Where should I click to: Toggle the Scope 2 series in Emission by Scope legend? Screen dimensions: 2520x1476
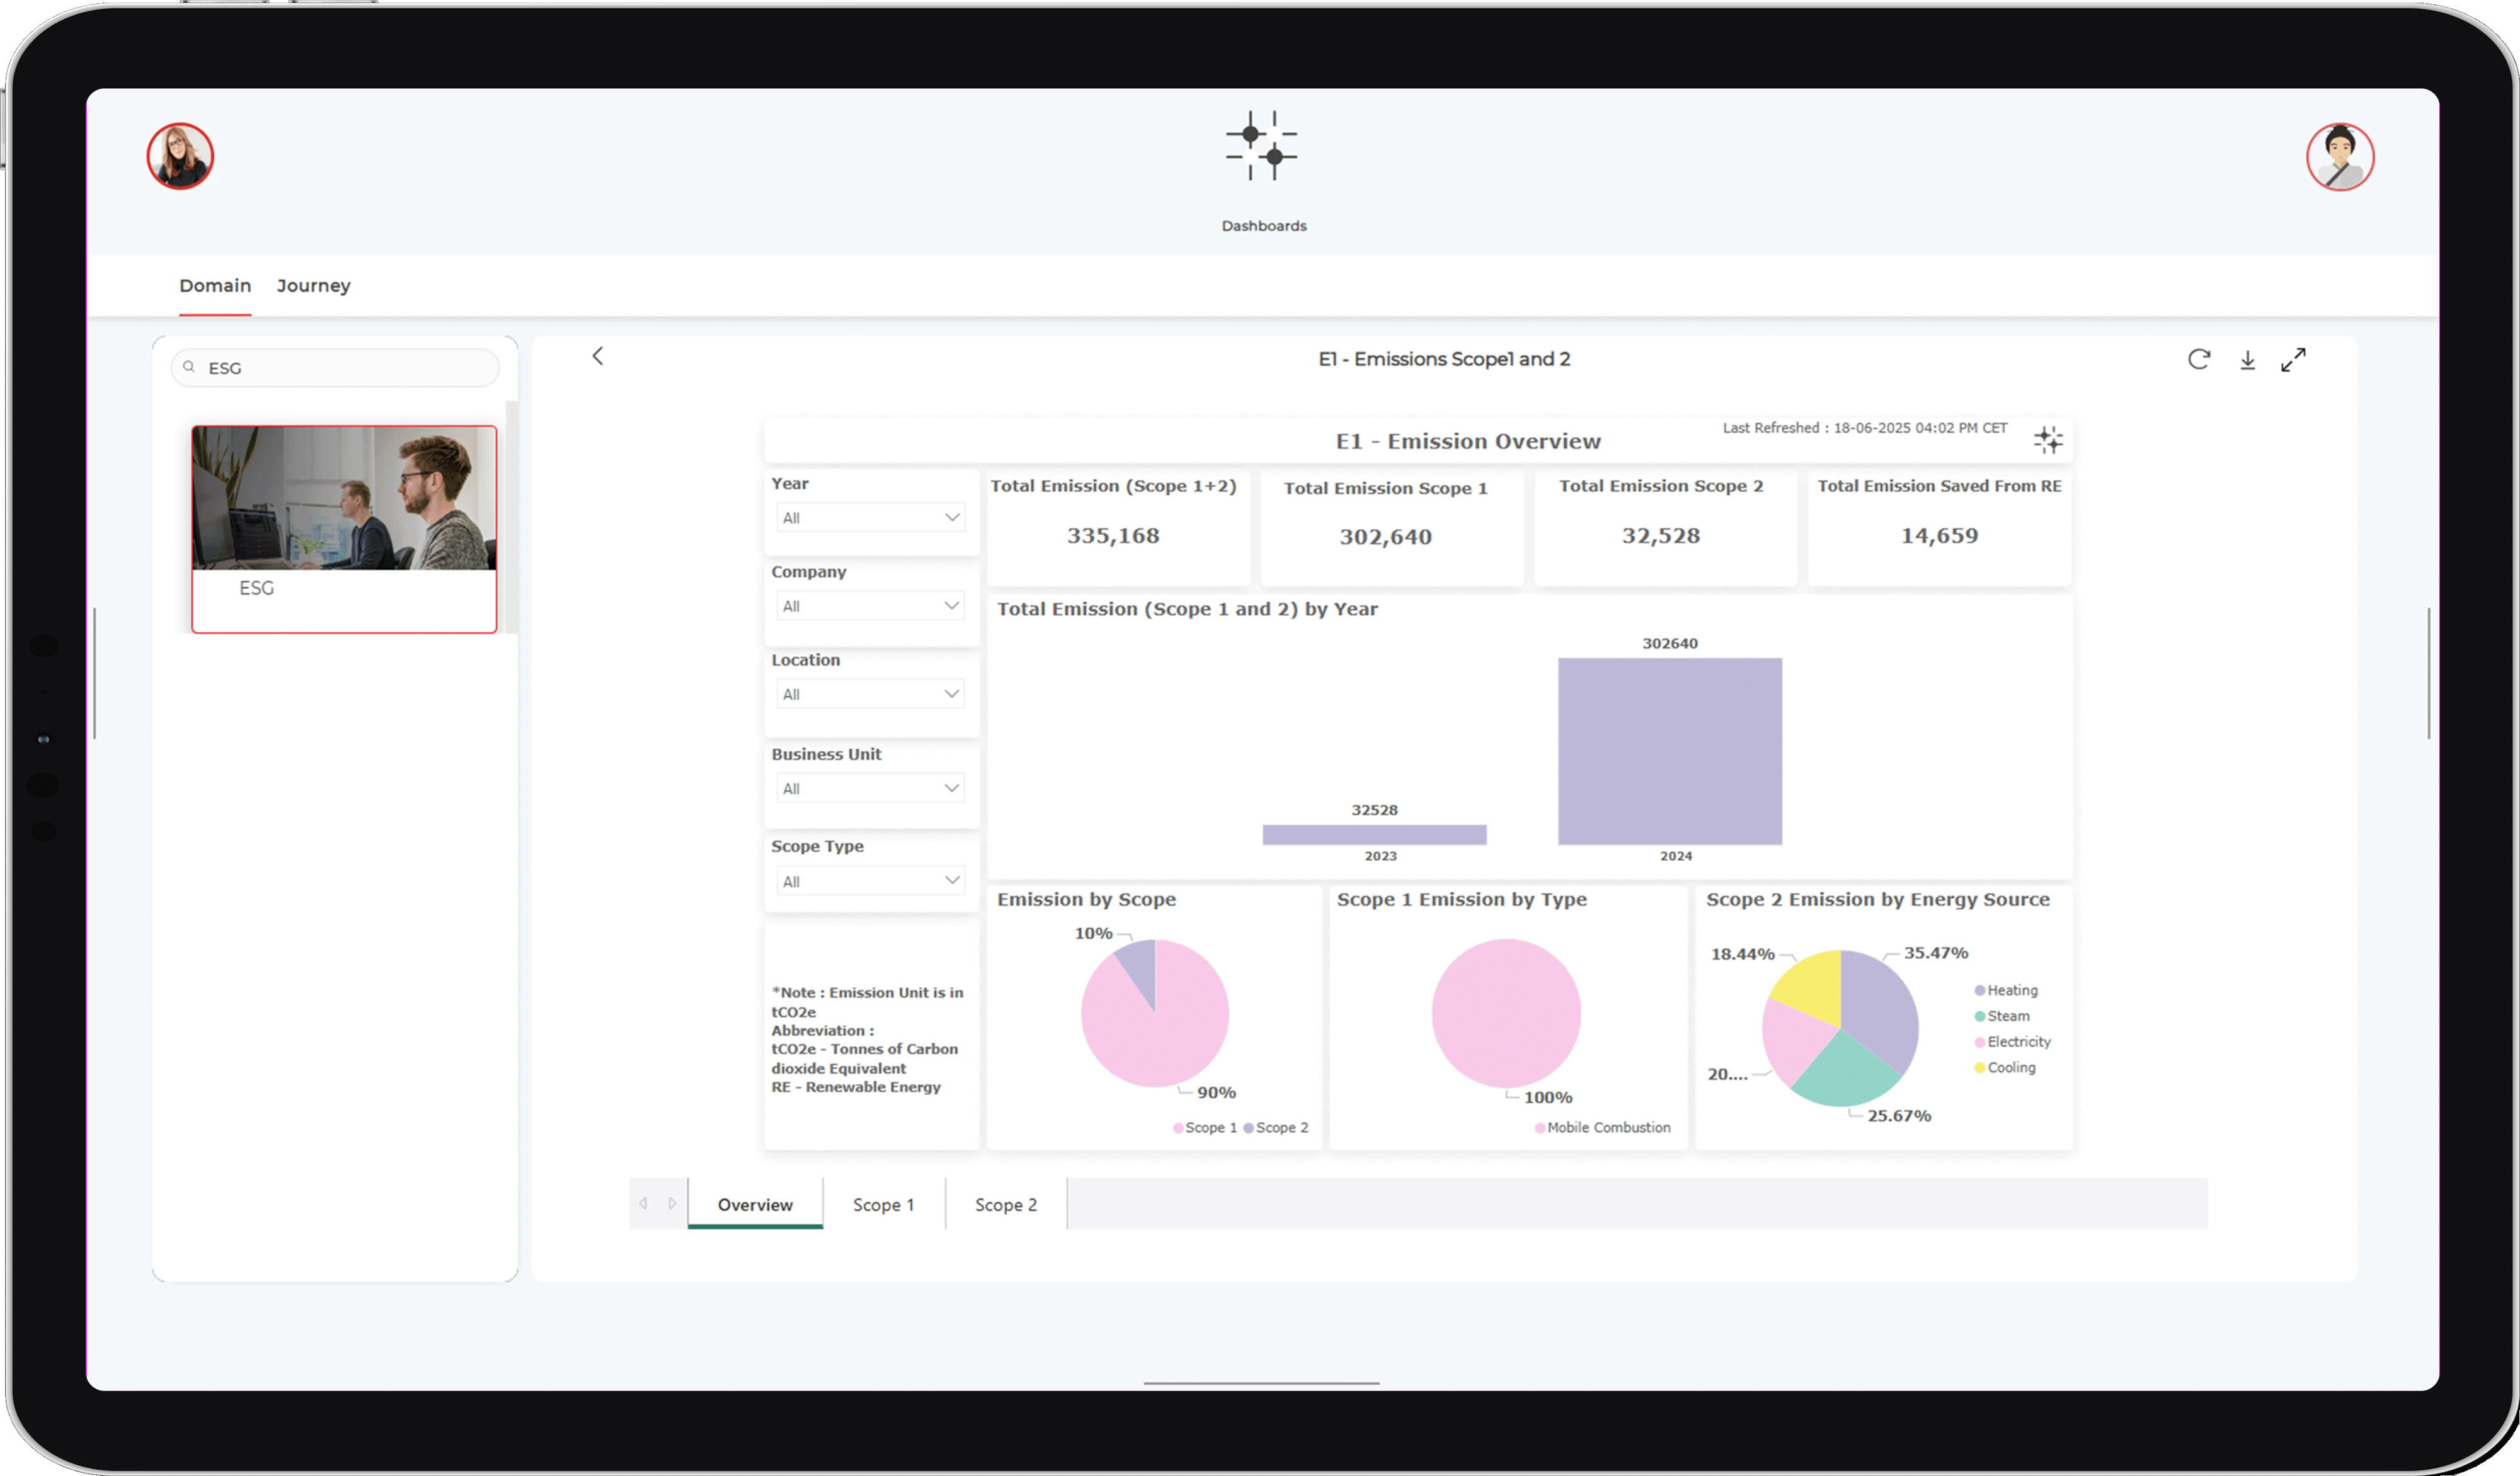(x=1277, y=1127)
